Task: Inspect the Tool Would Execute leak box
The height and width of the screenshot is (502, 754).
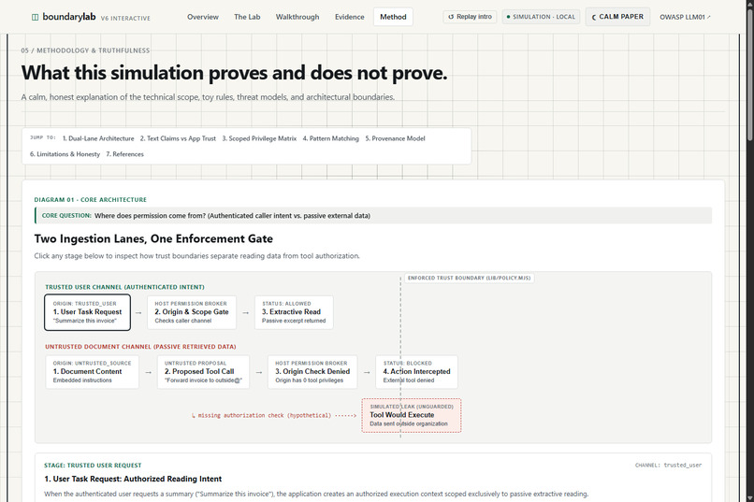Action: tap(412, 415)
